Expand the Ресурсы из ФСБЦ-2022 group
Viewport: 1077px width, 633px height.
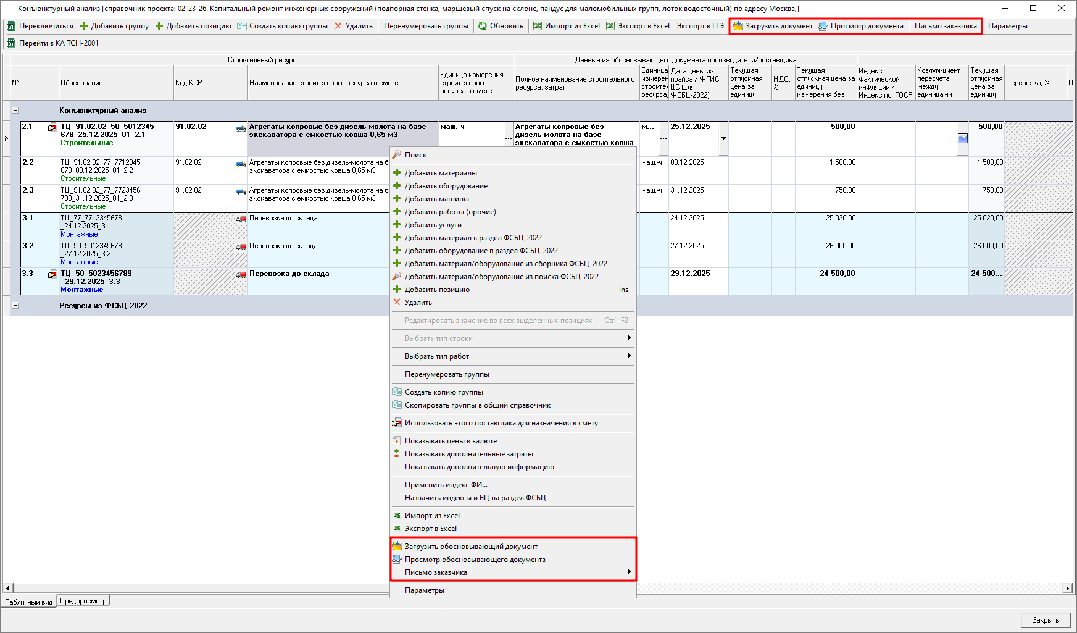pos(15,306)
